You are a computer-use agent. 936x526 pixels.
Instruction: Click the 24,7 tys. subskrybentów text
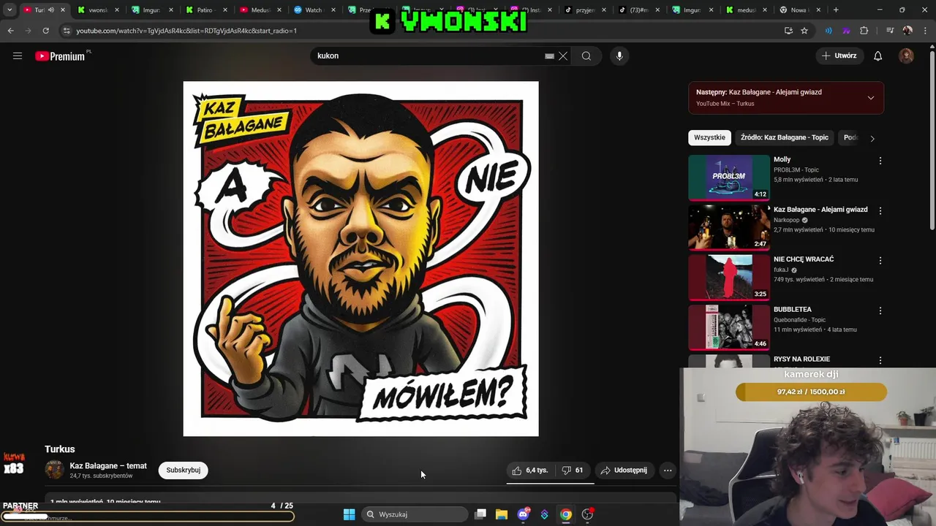click(x=101, y=476)
